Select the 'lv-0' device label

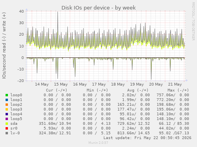(15, 133)
